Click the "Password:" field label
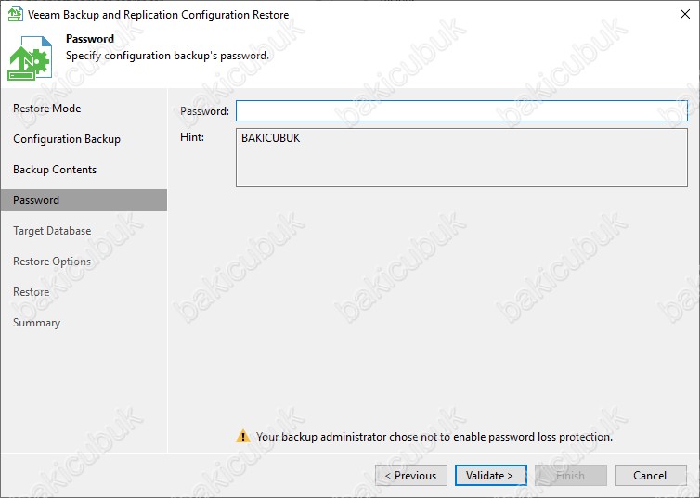 point(204,111)
